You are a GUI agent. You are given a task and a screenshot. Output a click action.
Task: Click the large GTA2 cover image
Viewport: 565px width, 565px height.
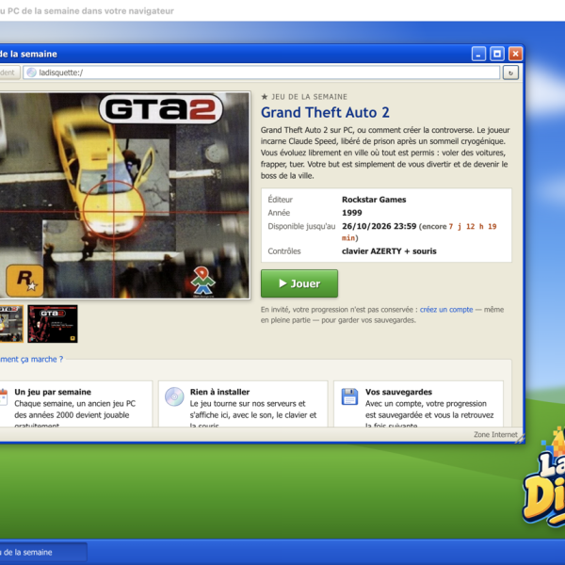[124, 195]
